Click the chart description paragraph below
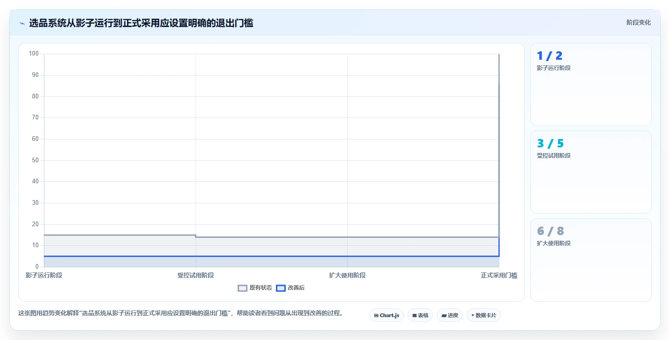 181,313
